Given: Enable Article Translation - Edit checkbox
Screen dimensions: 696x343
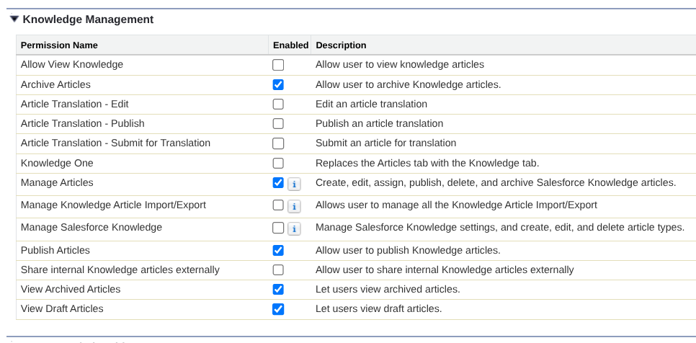Looking at the screenshot, I should (278, 104).
